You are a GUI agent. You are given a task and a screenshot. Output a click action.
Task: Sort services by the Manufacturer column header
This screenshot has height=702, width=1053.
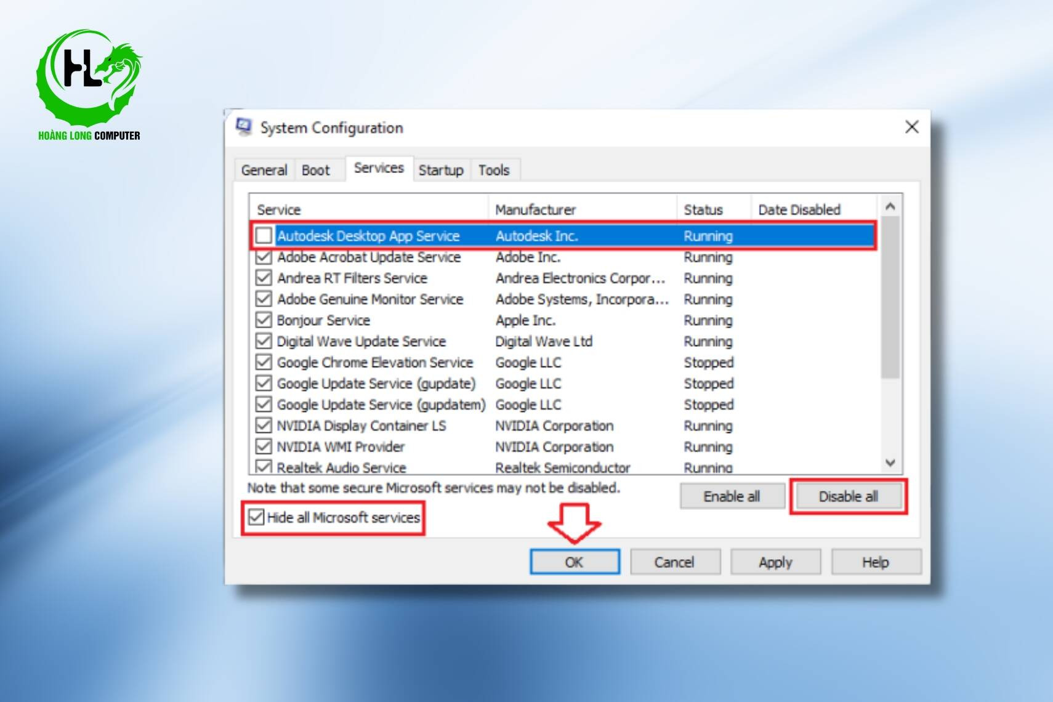(x=536, y=210)
